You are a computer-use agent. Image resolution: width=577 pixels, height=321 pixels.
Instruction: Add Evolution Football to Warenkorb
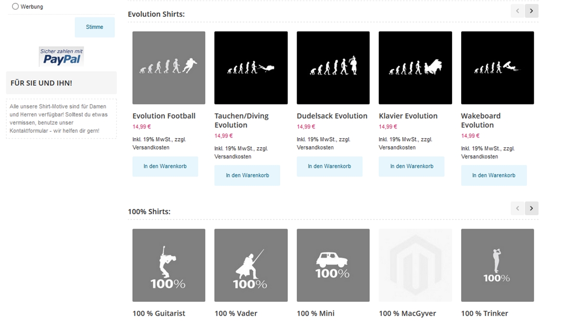click(165, 167)
